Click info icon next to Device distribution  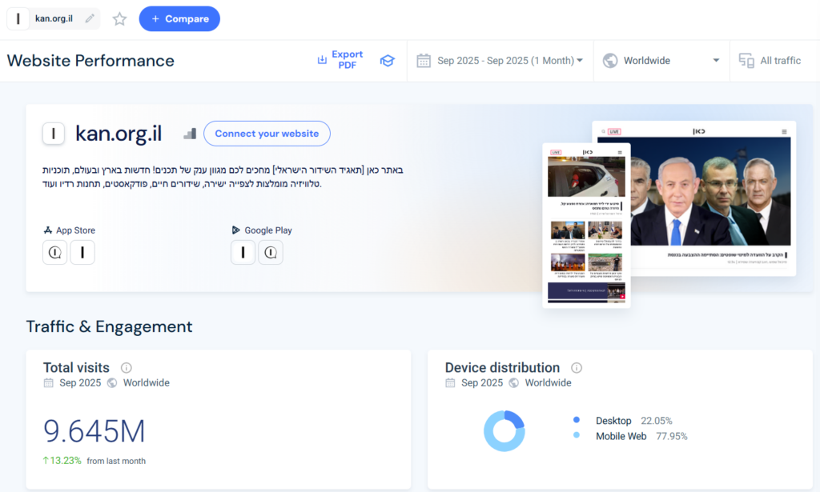tap(577, 368)
